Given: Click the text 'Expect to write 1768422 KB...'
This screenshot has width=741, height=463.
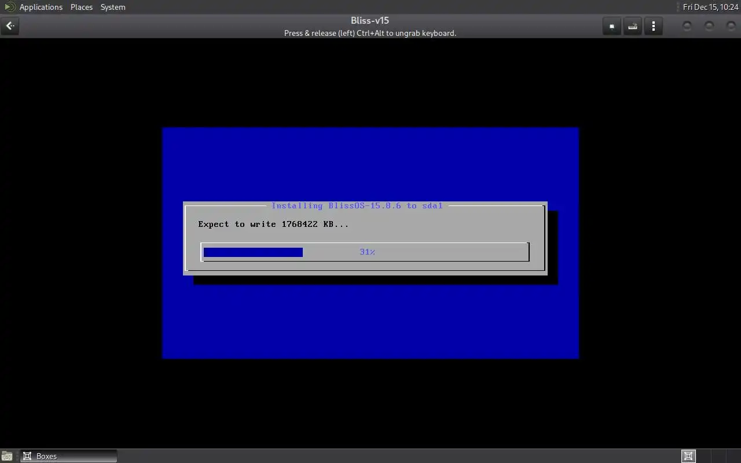Looking at the screenshot, I should click(x=273, y=224).
